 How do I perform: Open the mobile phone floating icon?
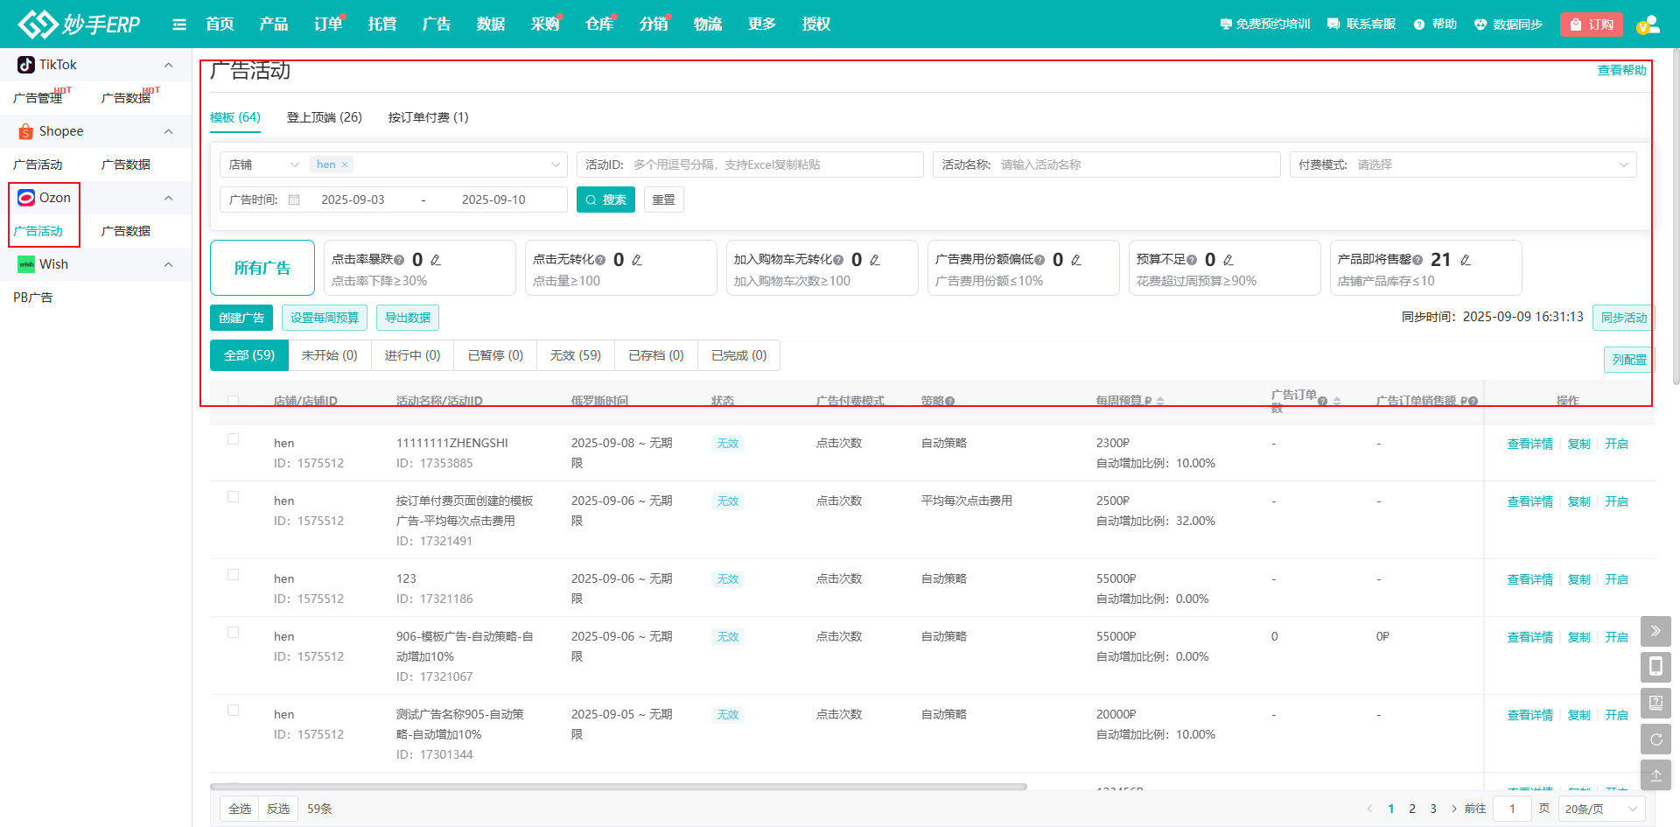1655,667
